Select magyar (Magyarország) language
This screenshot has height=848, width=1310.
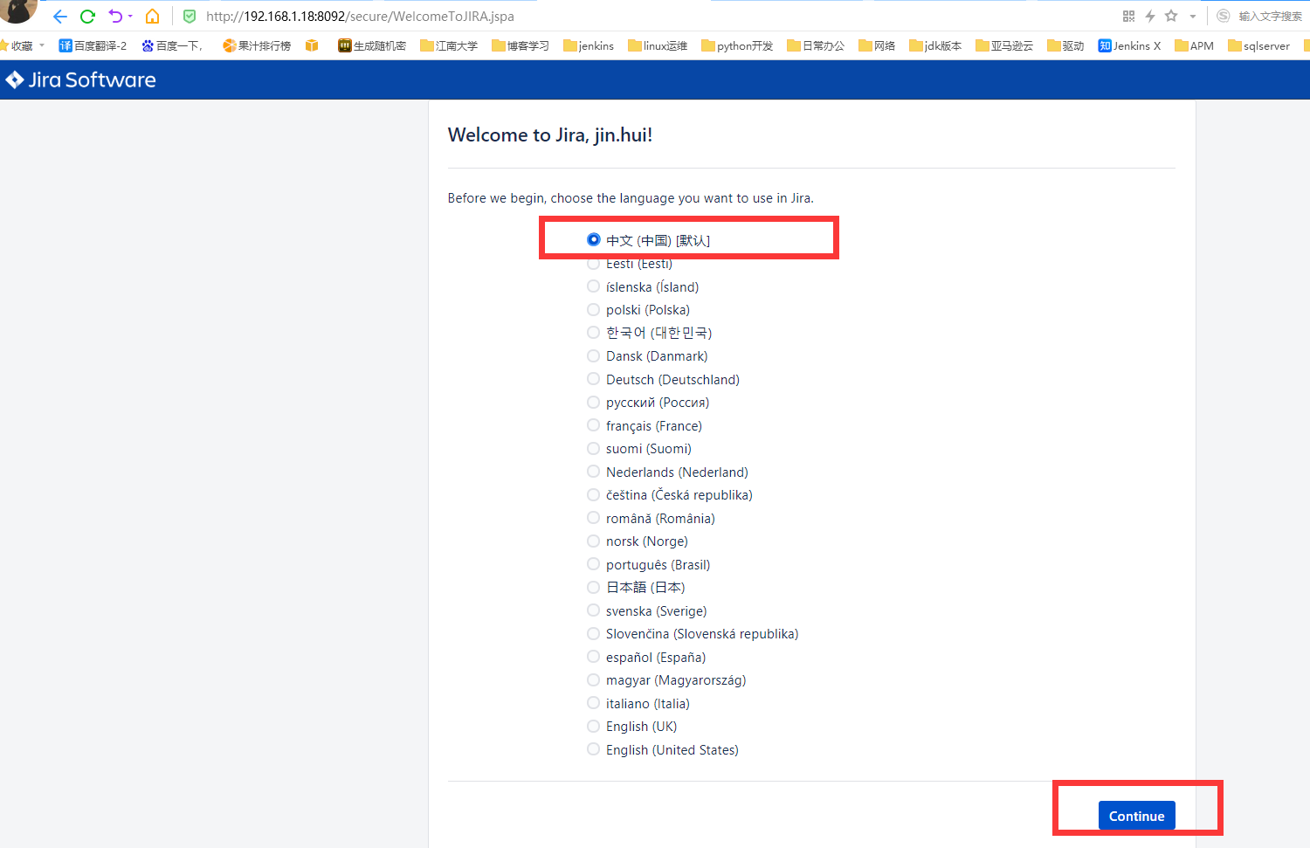tap(594, 679)
